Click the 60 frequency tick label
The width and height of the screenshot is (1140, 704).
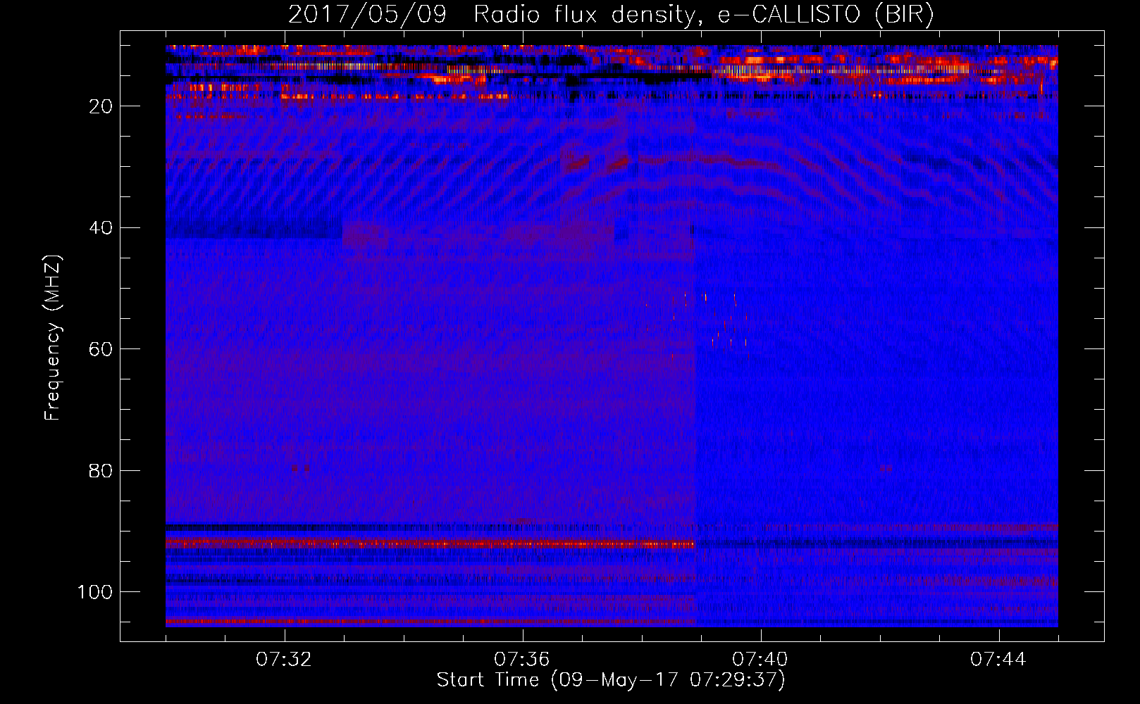click(101, 349)
